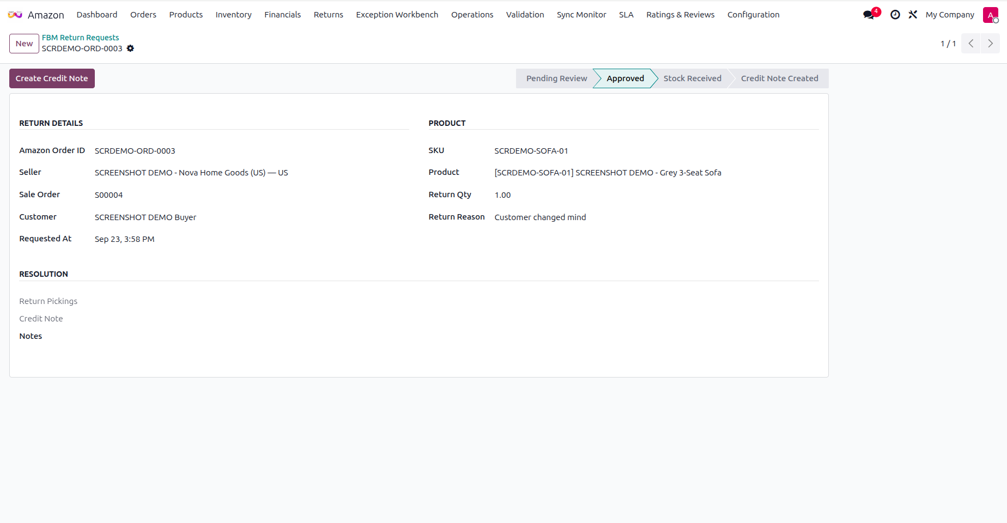Open the Returns menu
The width and height of the screenshot is (1007, 523).
click(x=329, y=15)
